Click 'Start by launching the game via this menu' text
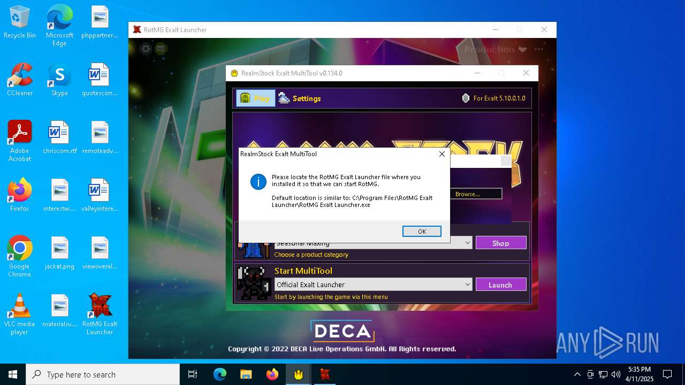Viewport: 685px width, 385px height. pyautogui.click(x=331, y=297)
